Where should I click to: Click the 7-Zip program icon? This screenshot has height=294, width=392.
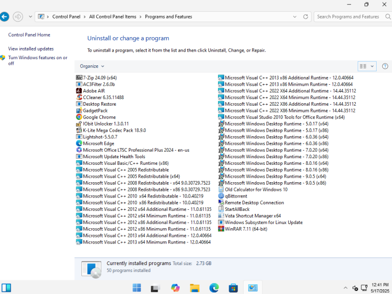(79, 78)
